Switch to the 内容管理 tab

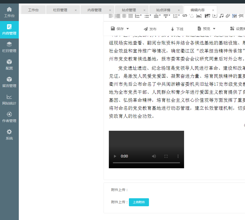coord(95,10)
